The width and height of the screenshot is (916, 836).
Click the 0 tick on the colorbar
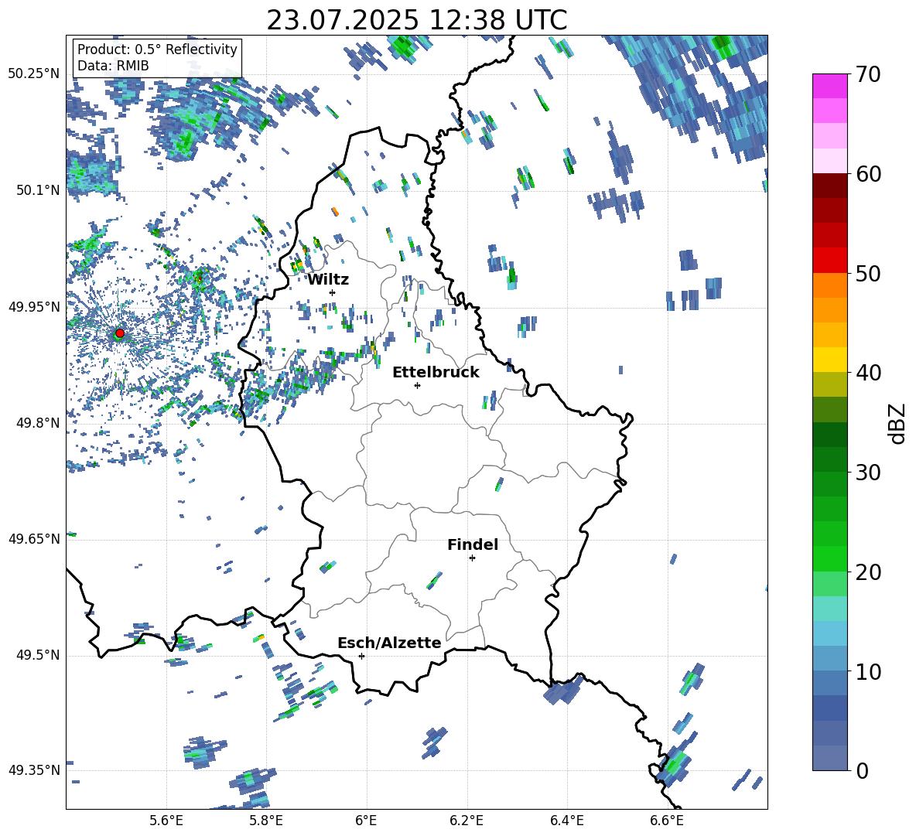tap(862, 771)
